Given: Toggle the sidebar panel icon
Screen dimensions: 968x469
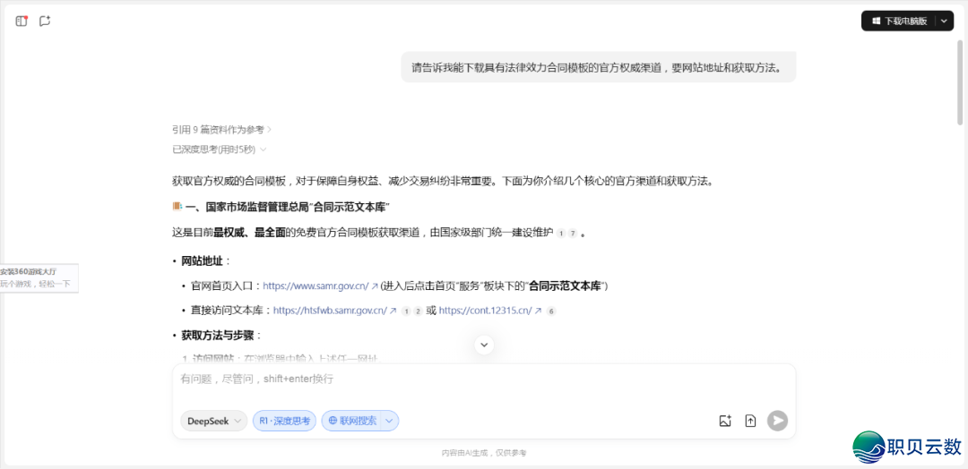Looking at the screenshot, I should (22, 21).
